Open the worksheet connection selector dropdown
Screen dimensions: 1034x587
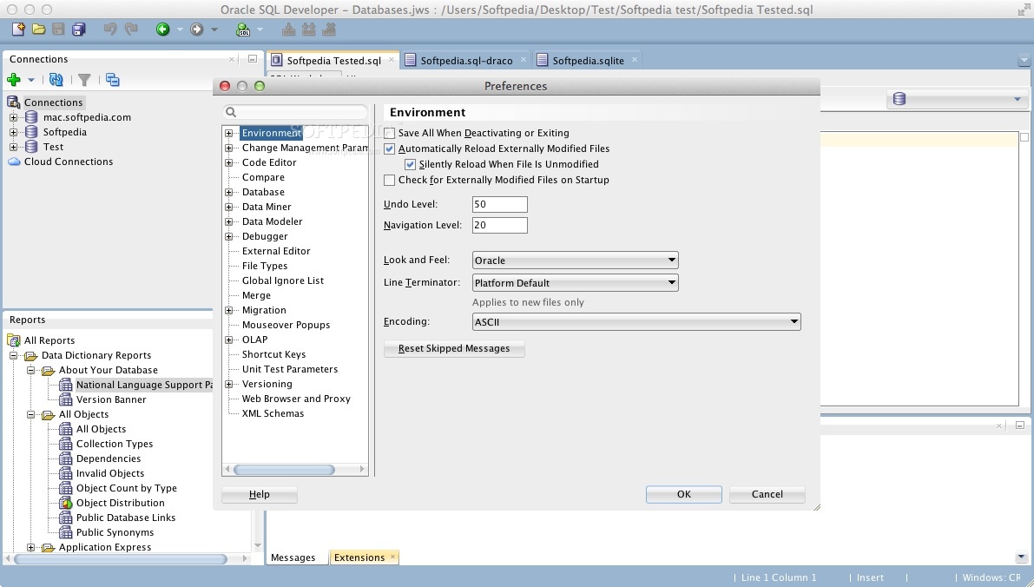[x=957, y=99]
